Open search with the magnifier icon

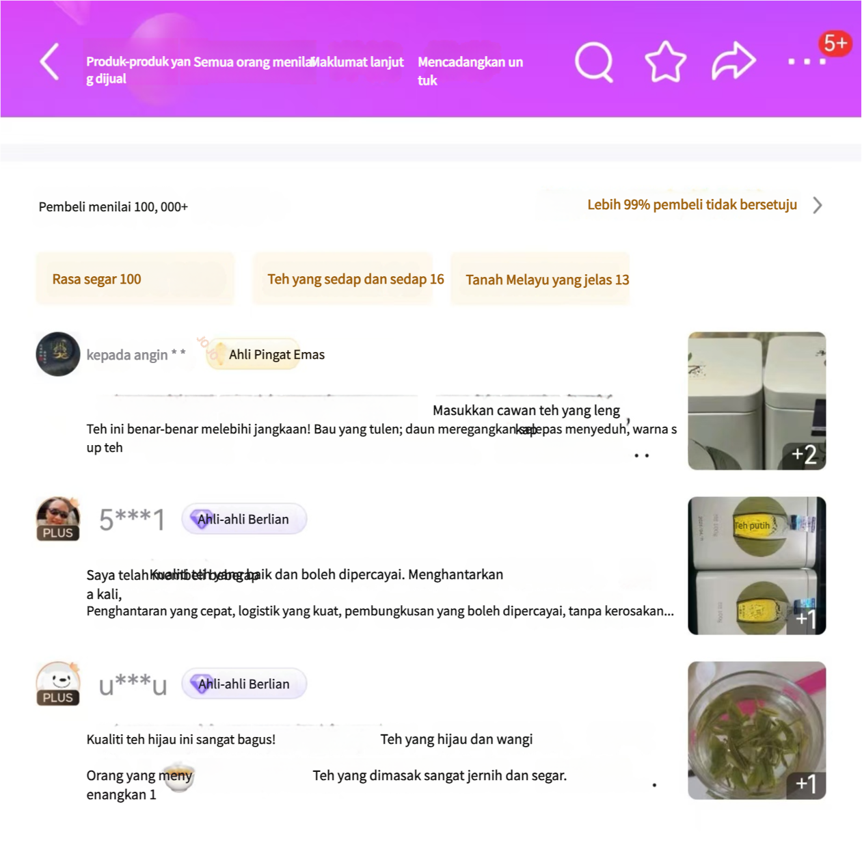pyautogui.click(x=594, y=62)
